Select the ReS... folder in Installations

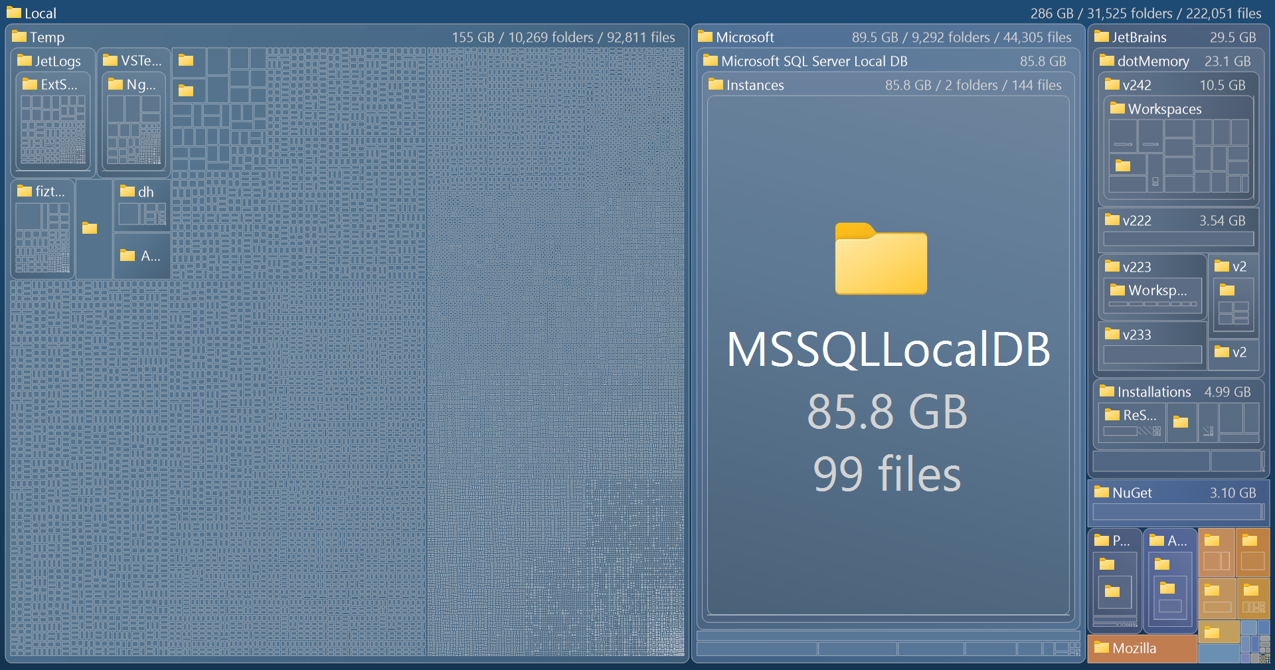point(1112,415)
